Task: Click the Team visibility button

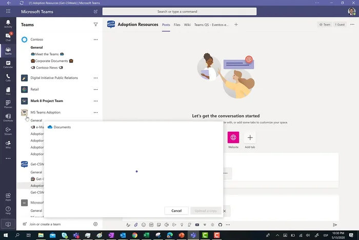Action: tap(325, 25)
